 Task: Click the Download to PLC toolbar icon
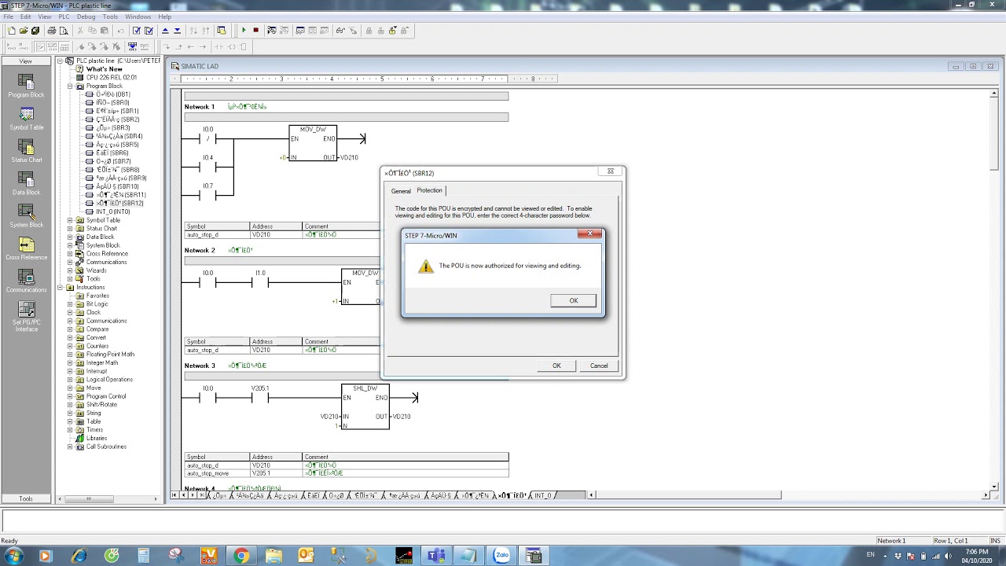tap(177, 31)
